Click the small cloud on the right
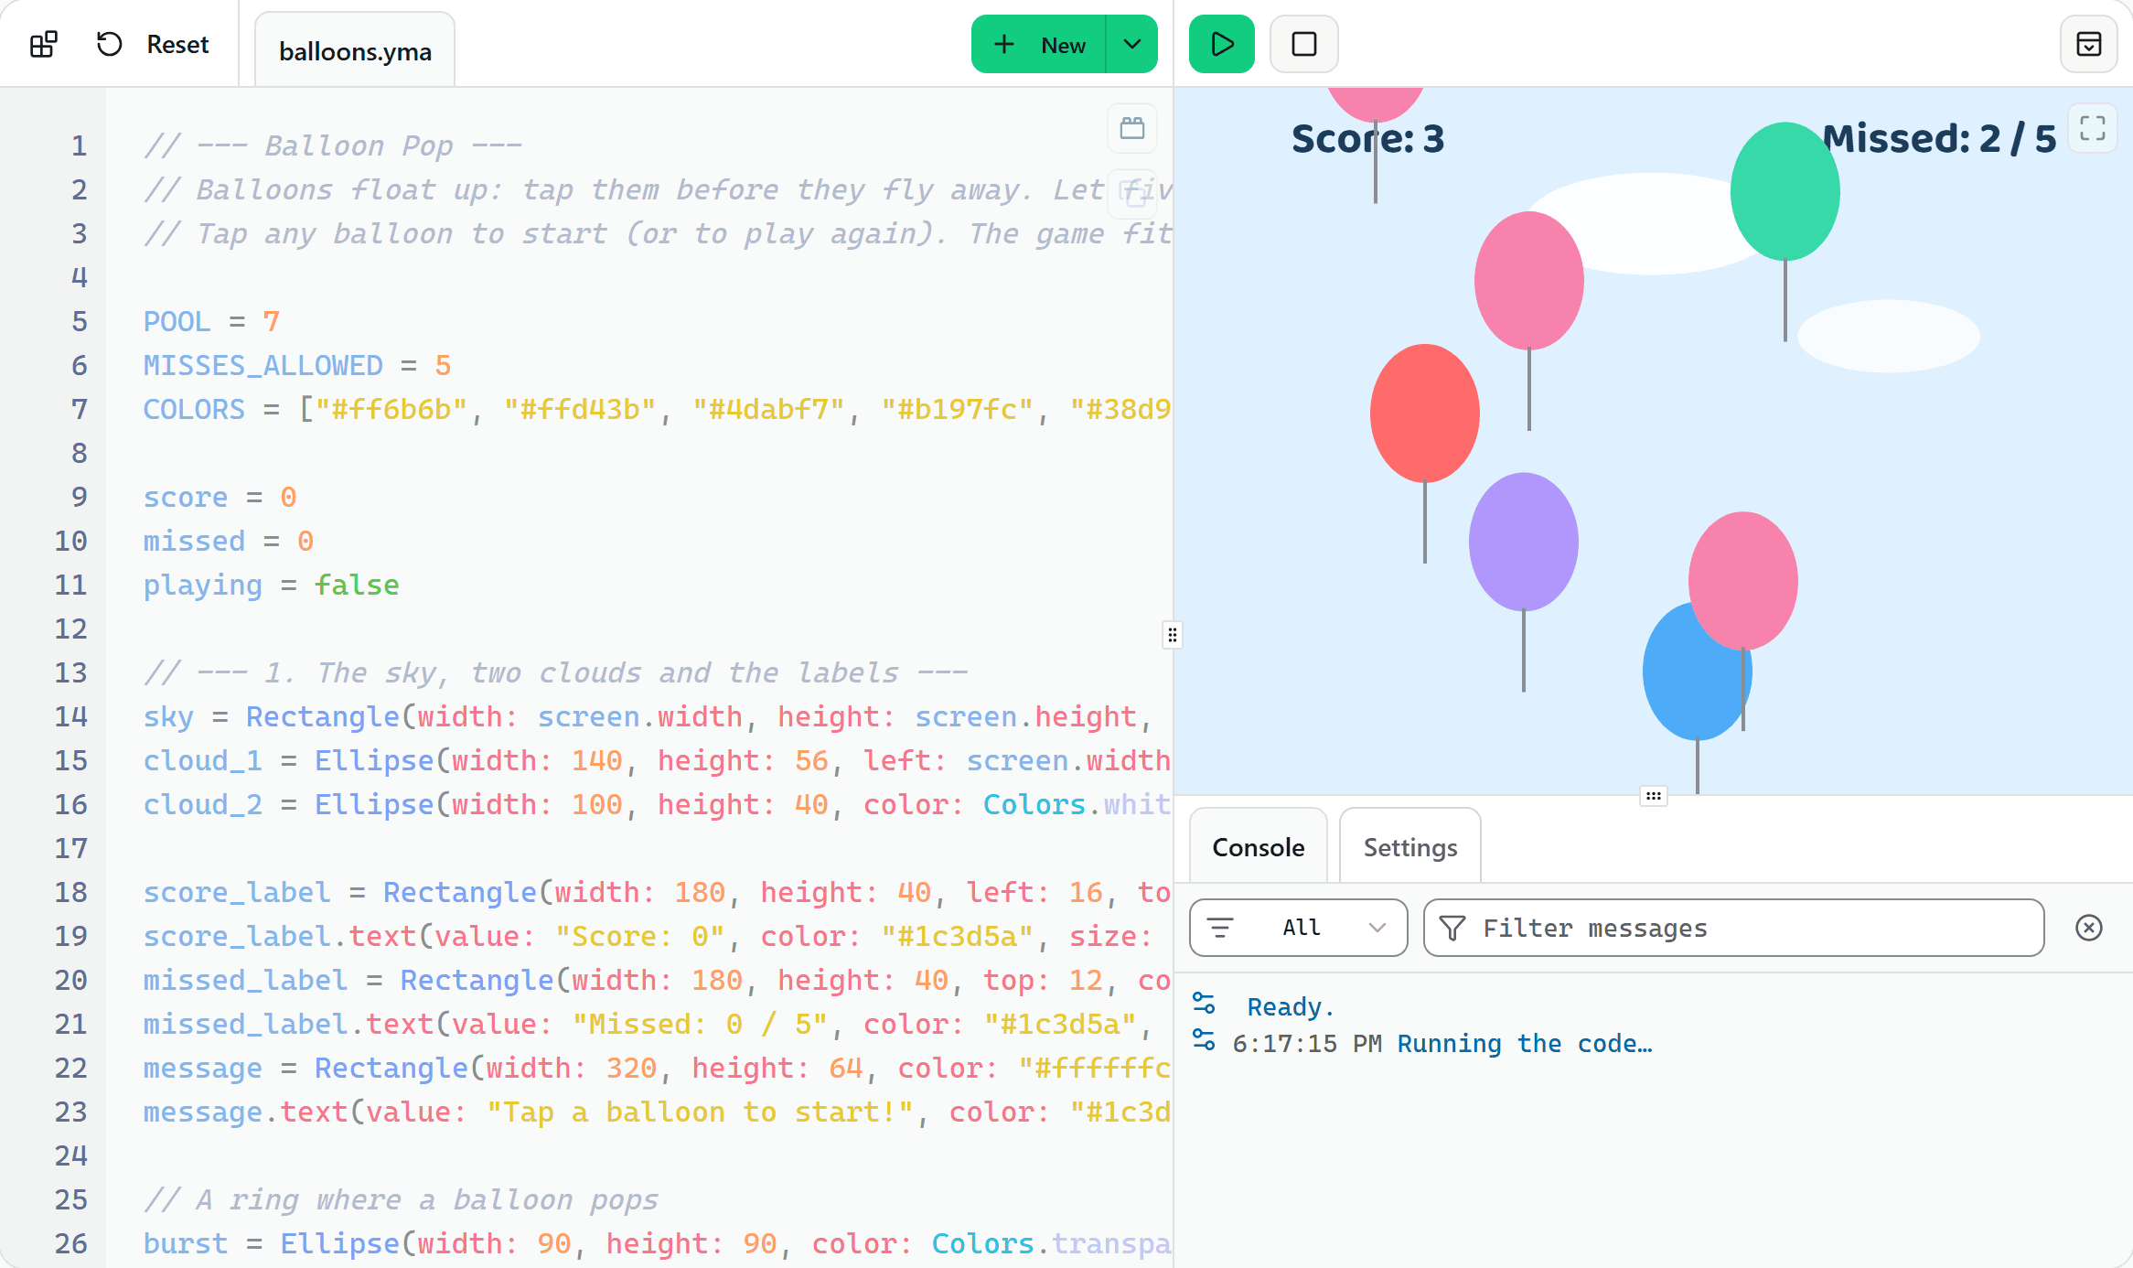 click(x=1889, y=336)
